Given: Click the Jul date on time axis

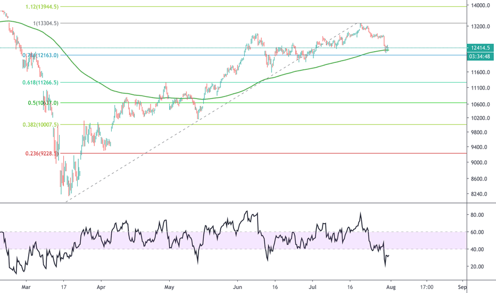Looking at the screenshot, I should 312,287.
